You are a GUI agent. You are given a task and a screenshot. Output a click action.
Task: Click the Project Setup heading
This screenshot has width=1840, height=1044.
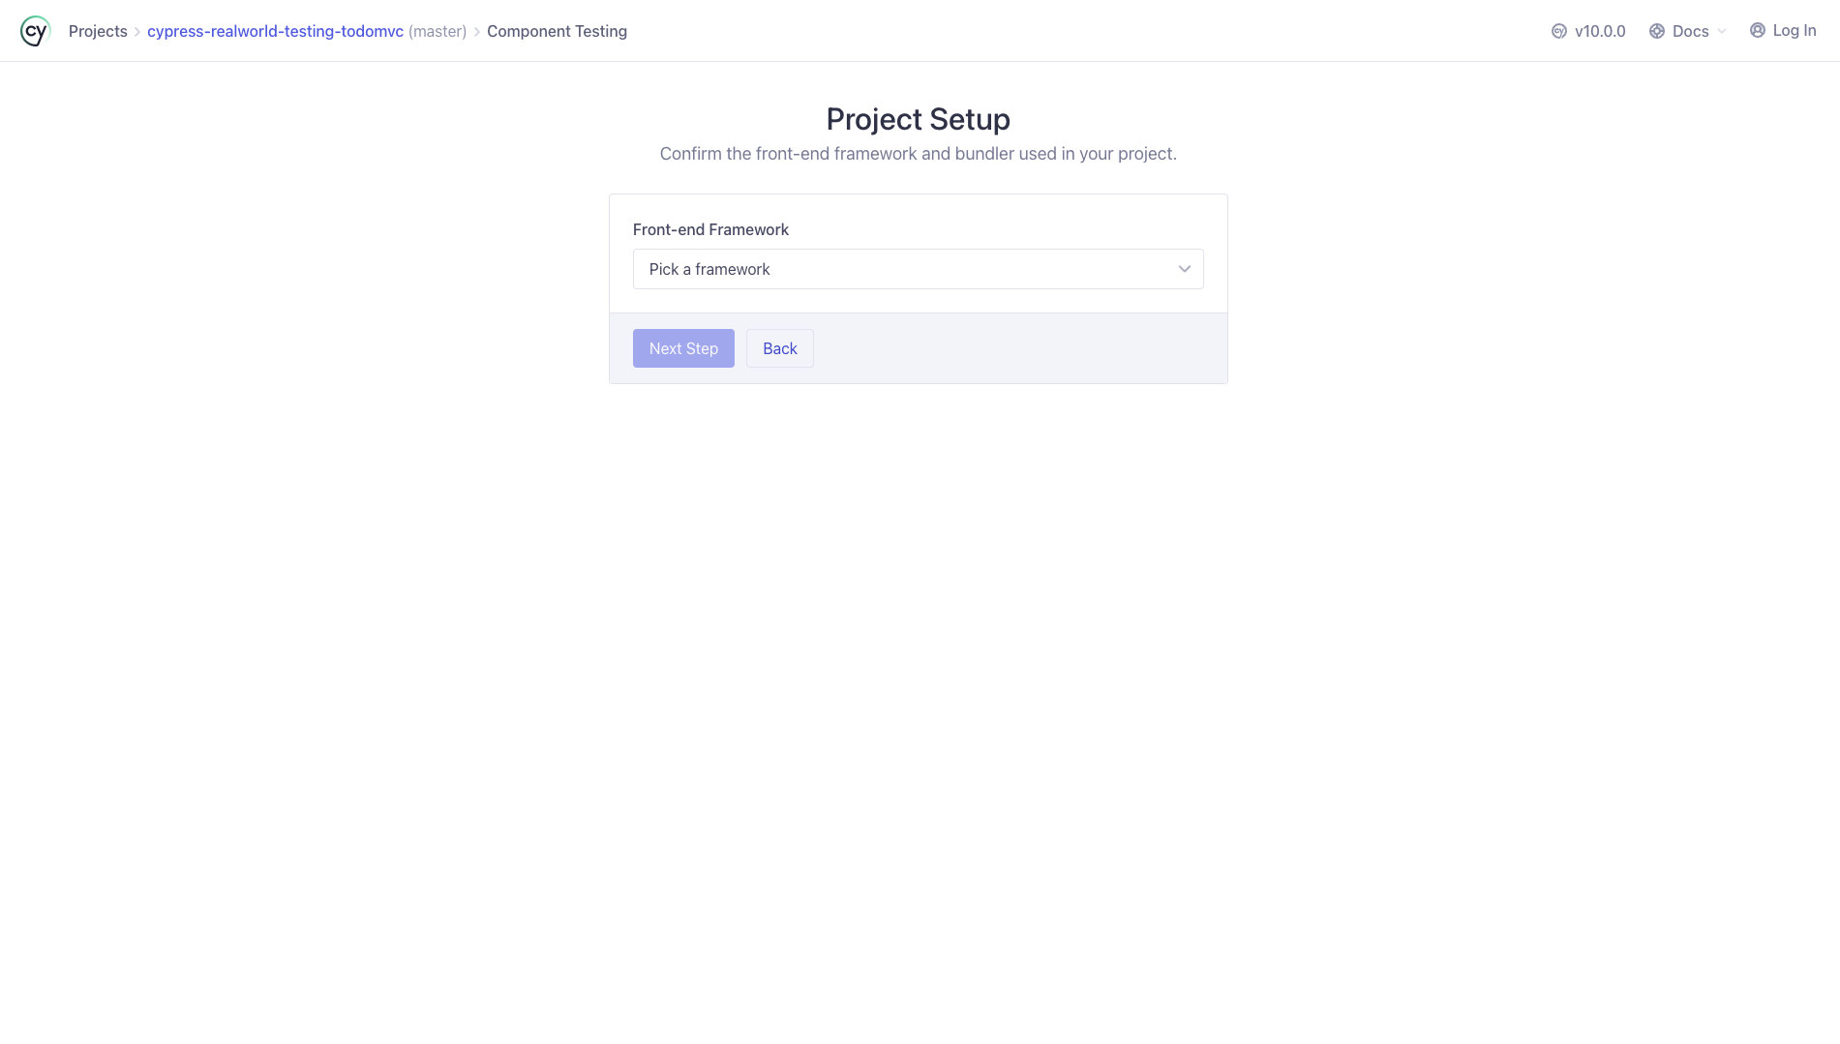coord(918,119)
